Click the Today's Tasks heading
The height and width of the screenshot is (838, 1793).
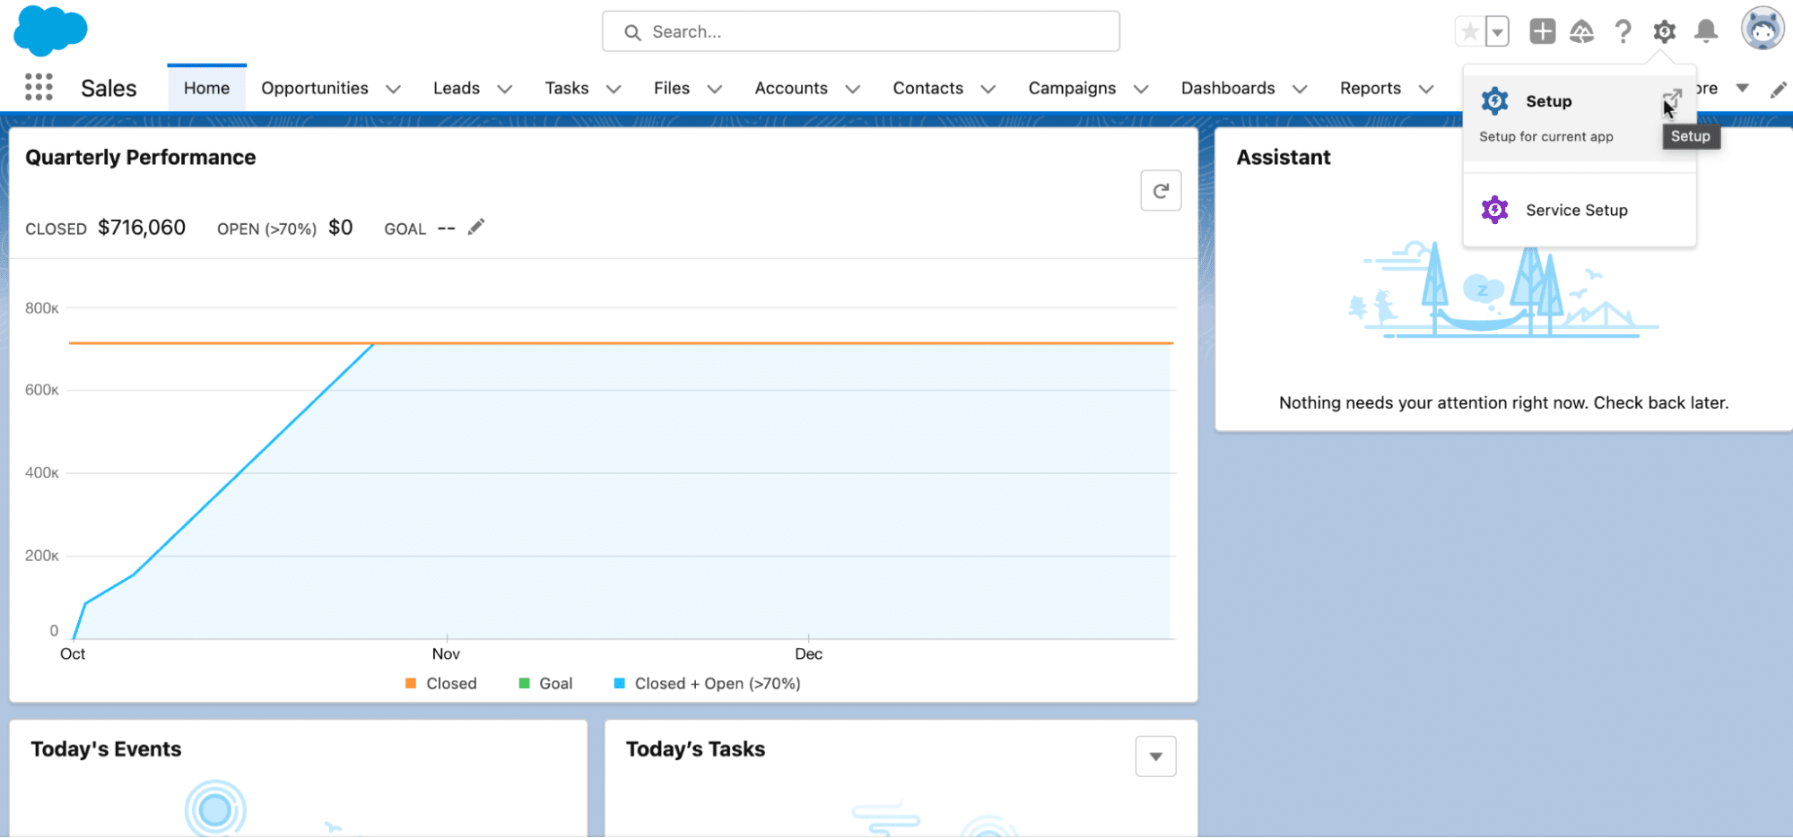[x=696, y=749]
